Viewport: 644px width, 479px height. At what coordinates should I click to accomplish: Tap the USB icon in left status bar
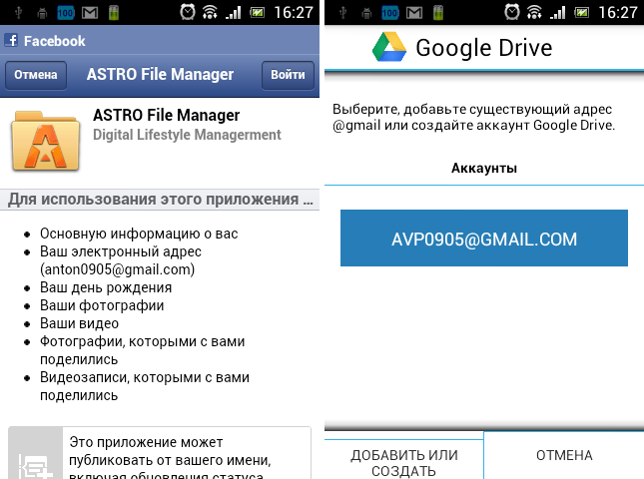click(x=19, y=13)
